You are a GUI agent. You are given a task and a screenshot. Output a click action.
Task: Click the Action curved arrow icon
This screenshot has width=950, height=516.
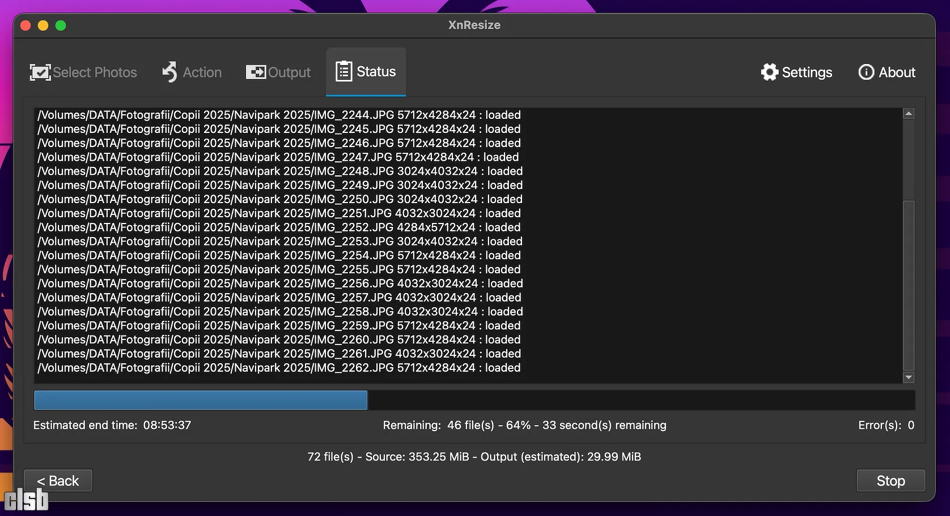click(169, 72)
